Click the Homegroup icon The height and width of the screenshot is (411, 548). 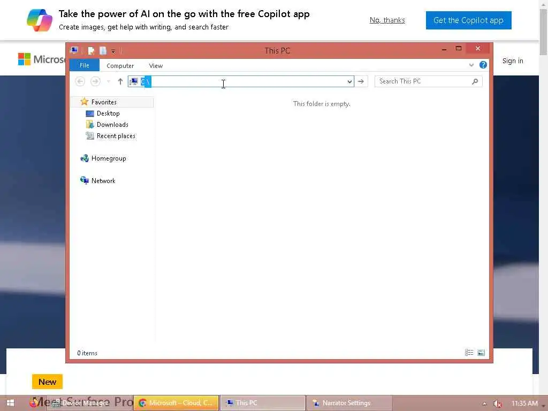(x=85, y=158)
